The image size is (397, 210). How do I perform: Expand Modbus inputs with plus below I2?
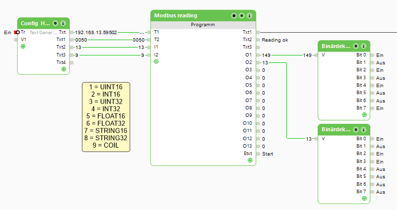pos(156,62)
